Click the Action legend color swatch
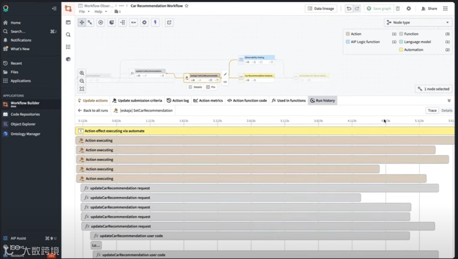458x259 pixels. [348, 34]
